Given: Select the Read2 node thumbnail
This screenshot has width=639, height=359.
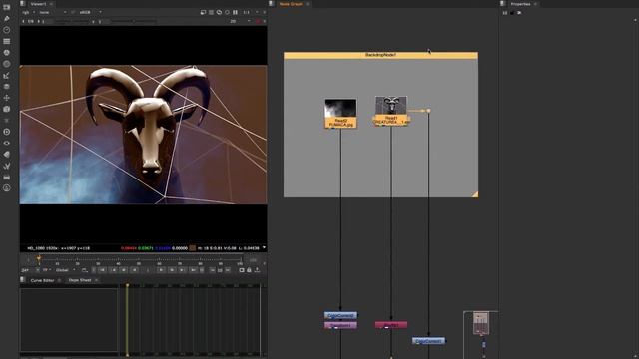Looking at the screenshot, I should tap(340, 108).
